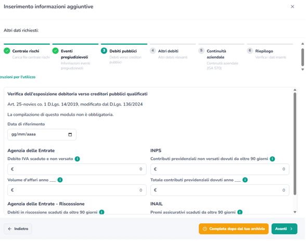Click info icon next to Volume d'affari anno

60,180
